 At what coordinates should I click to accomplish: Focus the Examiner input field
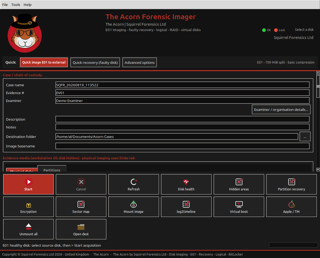pyautogui.click(x=183, y=101)
